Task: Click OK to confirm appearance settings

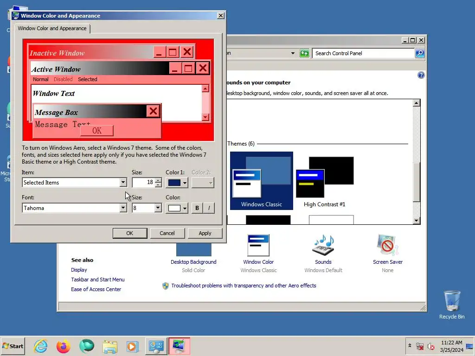Action: click(130, 233)
